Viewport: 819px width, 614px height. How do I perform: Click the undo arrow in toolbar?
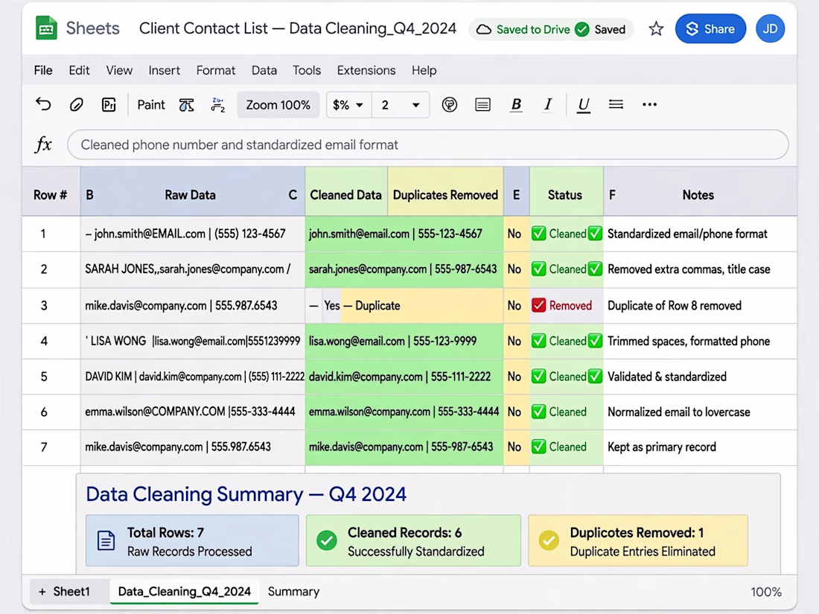coord(43,104)
